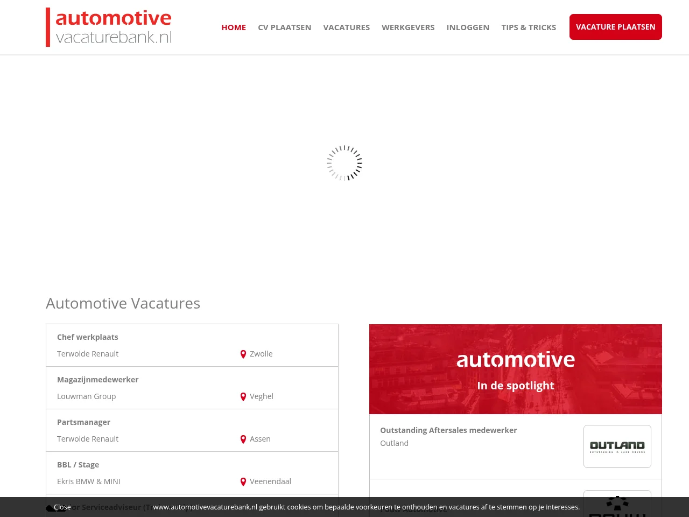Click the automotive In de spotlight banner
This screenshot has width=689, height=517.
[x=516, y=369]
